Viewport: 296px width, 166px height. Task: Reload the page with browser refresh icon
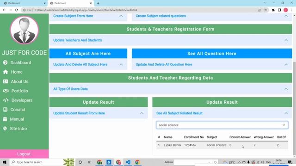coord(17,10)
